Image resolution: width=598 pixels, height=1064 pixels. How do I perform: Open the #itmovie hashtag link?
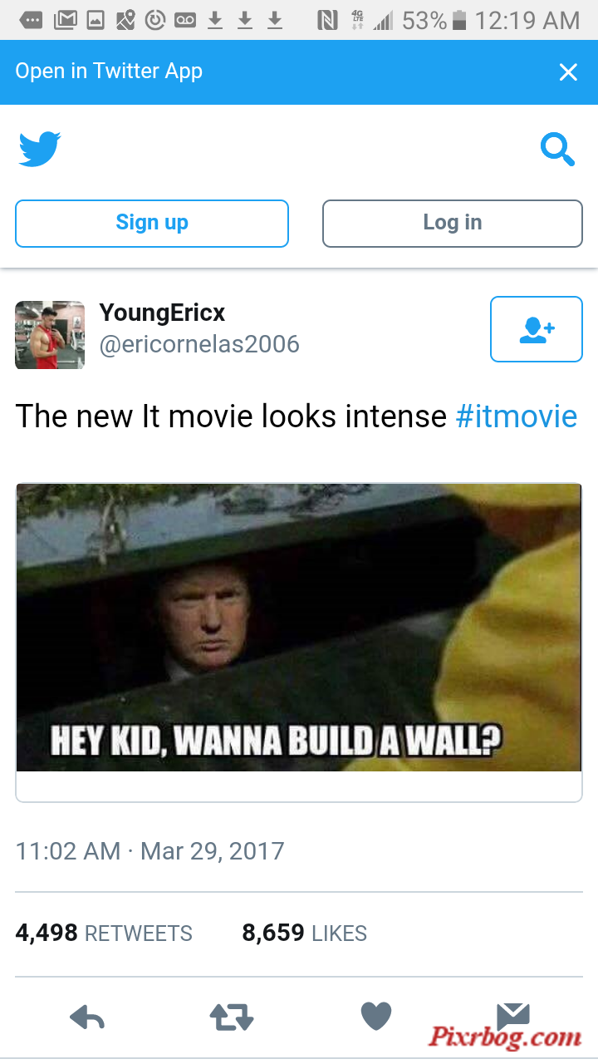click(x=517, y=416)
